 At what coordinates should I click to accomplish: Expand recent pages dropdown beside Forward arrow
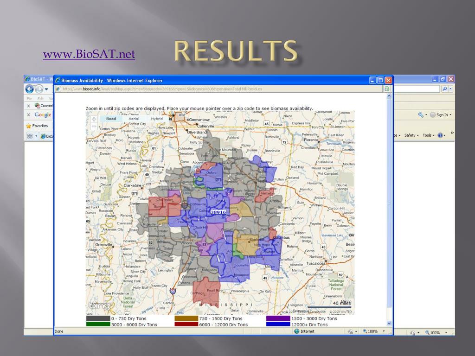pos(46,89)
